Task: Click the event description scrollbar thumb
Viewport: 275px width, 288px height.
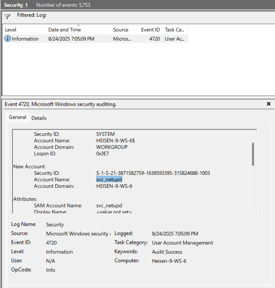Action: point(253,154)
